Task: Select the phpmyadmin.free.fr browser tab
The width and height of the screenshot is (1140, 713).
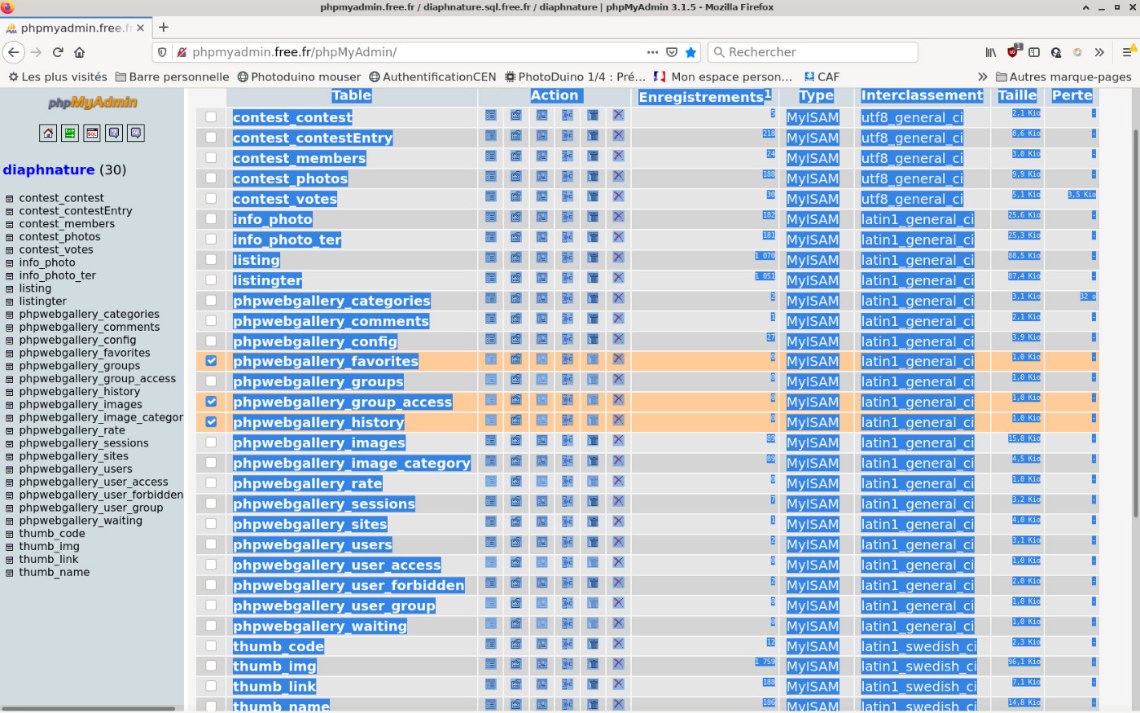Action: (x=72, y=28)
